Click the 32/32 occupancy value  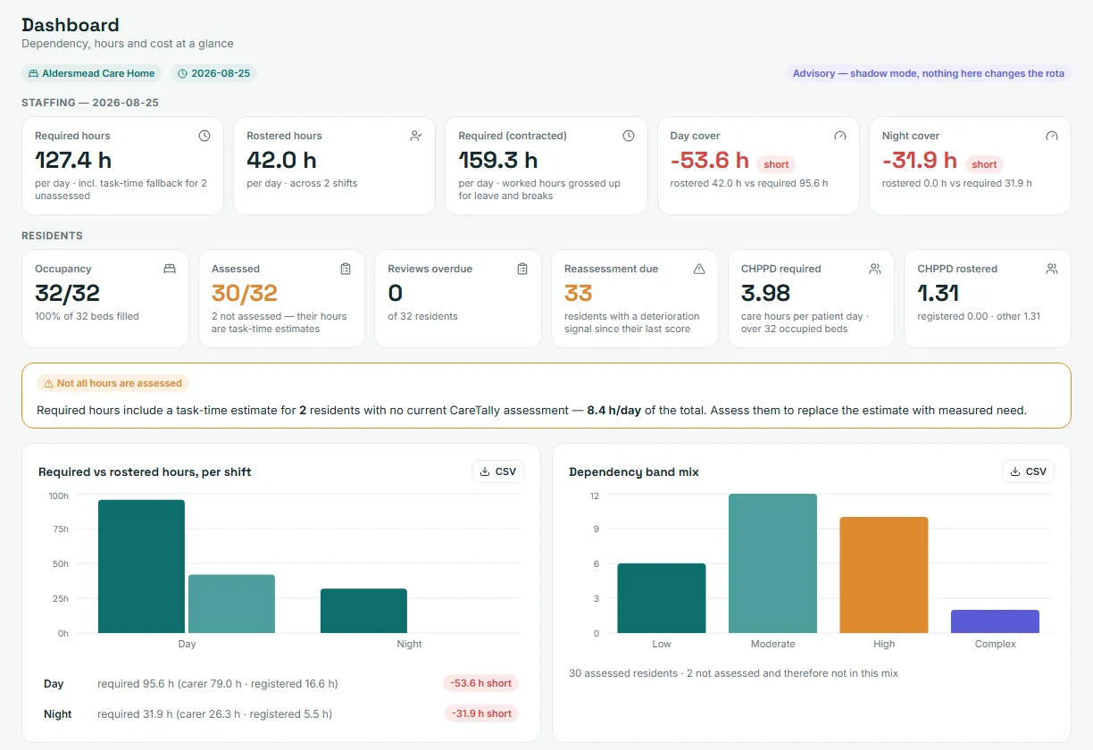(x=67, y=293)
